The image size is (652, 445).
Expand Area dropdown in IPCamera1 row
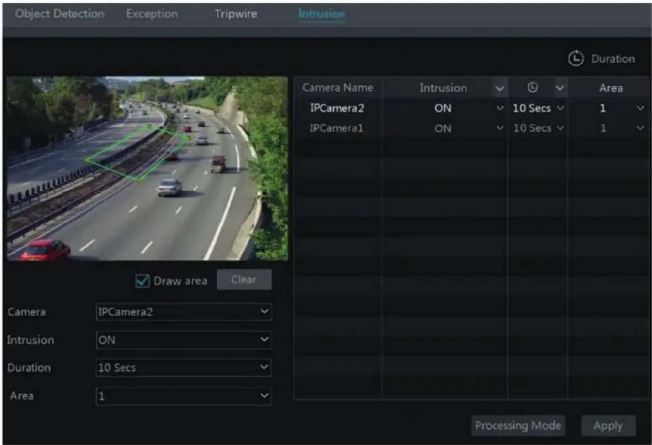pyautogui.click(x=640, y=128)
